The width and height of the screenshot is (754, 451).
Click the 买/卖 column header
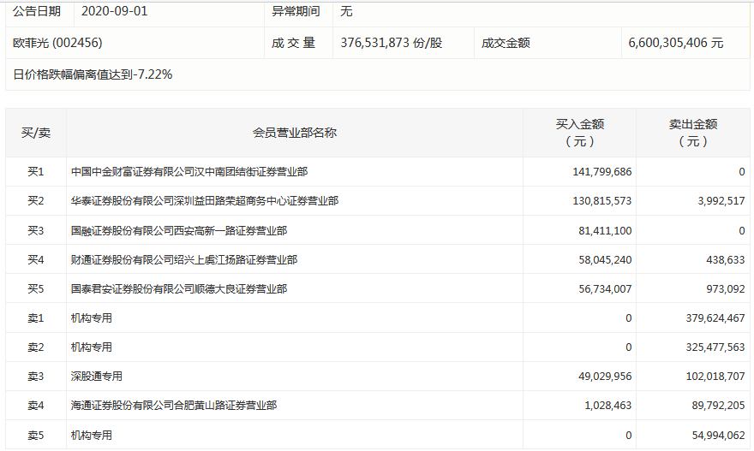(36, 133)
